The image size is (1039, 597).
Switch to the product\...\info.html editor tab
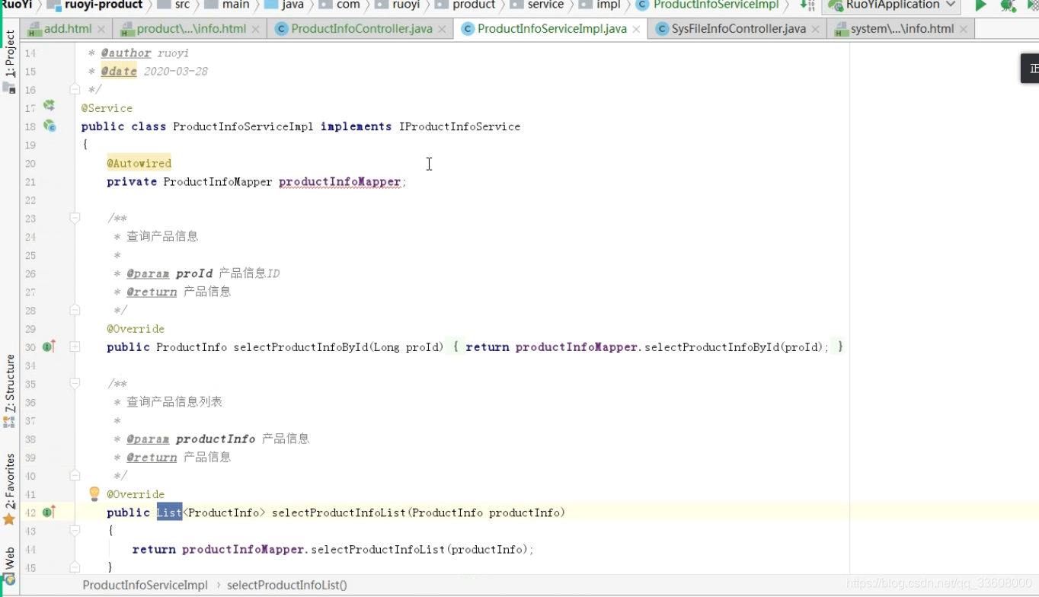pyautogui.click(x=191, y=29)
